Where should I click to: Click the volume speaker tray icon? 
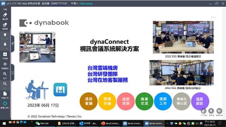[x=197, y=123]
